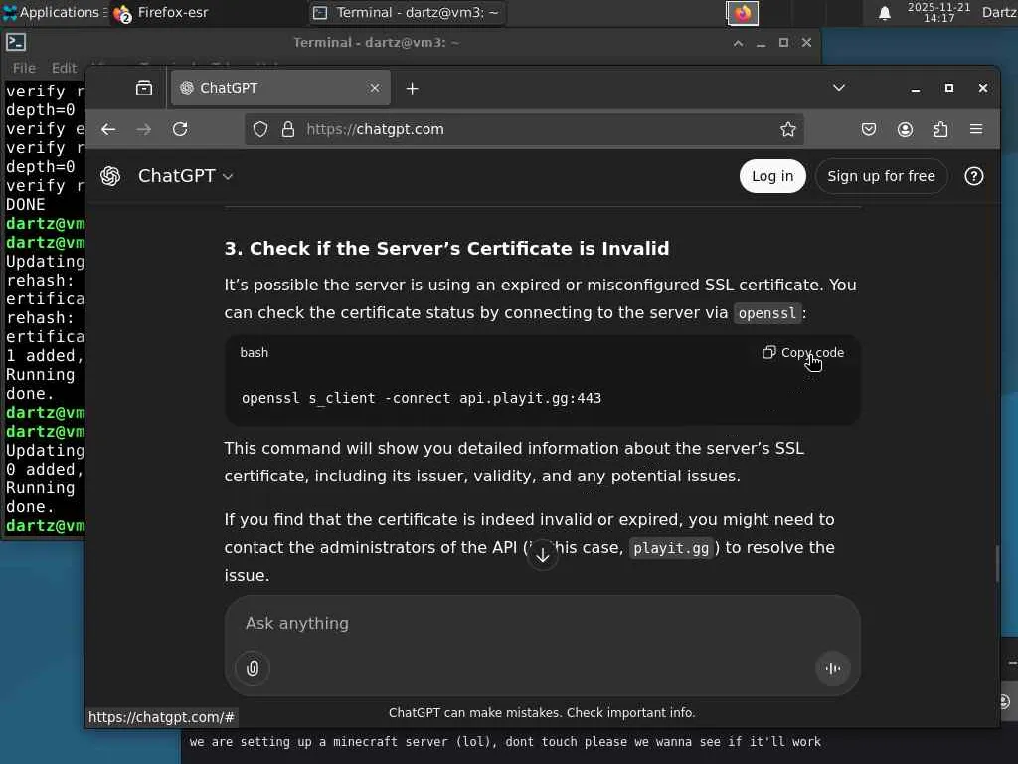Screen dimensions: 1018x764
Task: Open the Applications menu in the panel
Action: click(54, 12)
